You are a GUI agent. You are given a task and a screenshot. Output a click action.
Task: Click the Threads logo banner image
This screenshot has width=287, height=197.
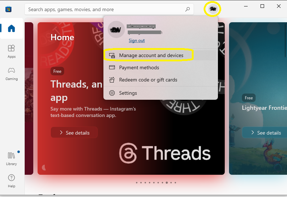(165, 153)
